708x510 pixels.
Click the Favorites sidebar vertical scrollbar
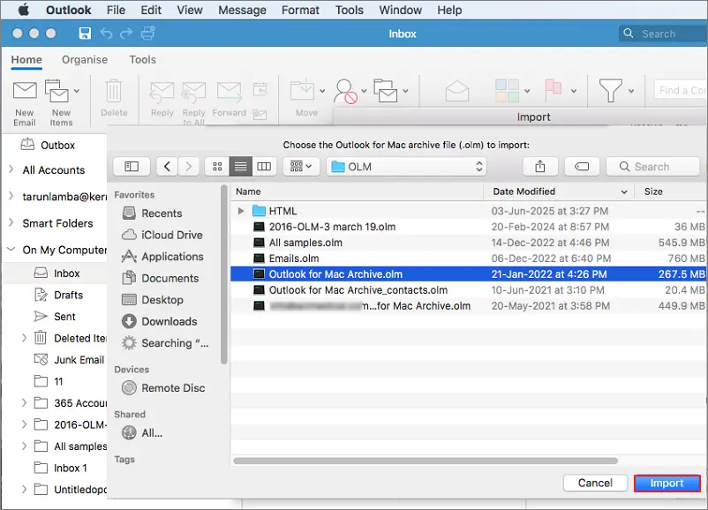pyautogui.click(x=224, y=274)
